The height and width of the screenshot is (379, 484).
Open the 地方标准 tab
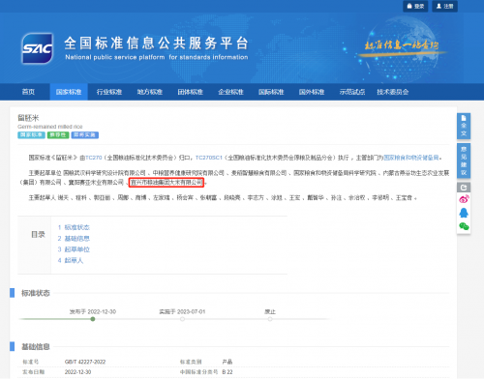[x=150, y=92]
